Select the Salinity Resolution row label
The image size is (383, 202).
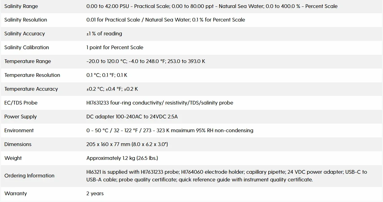(x=26, y=20)
